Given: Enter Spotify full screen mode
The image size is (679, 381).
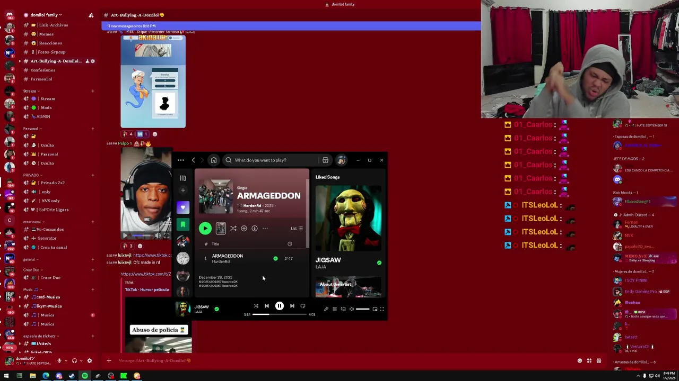Looking at the screenshot, I should [382, 309].
